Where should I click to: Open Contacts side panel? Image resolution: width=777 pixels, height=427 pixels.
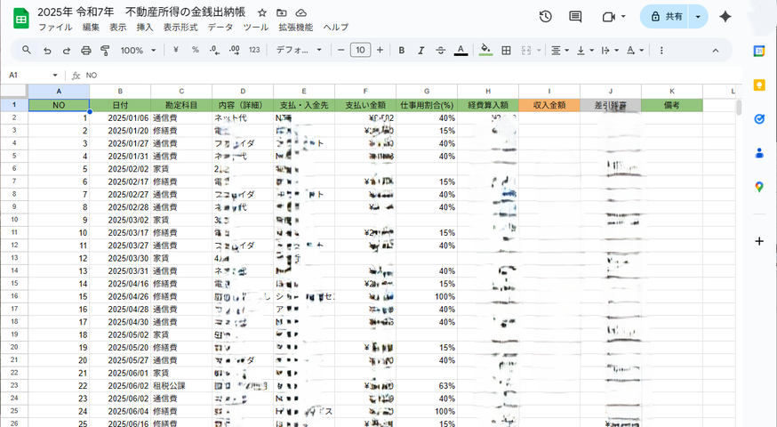coord(759,153)
